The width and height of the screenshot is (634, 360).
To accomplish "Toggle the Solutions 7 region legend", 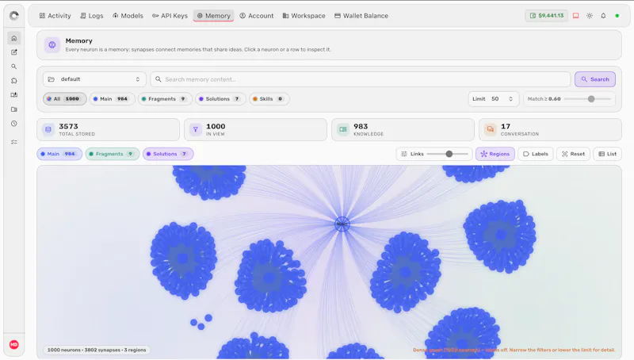I will [x=168, y=154].
